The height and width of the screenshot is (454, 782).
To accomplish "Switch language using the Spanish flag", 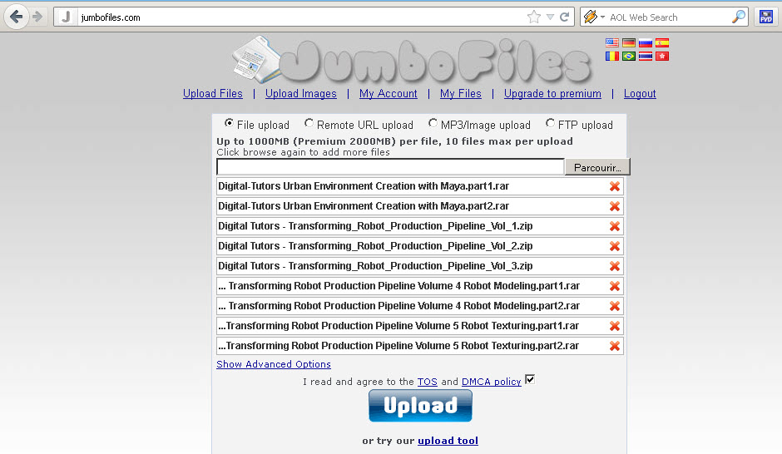I will (662, 43).
